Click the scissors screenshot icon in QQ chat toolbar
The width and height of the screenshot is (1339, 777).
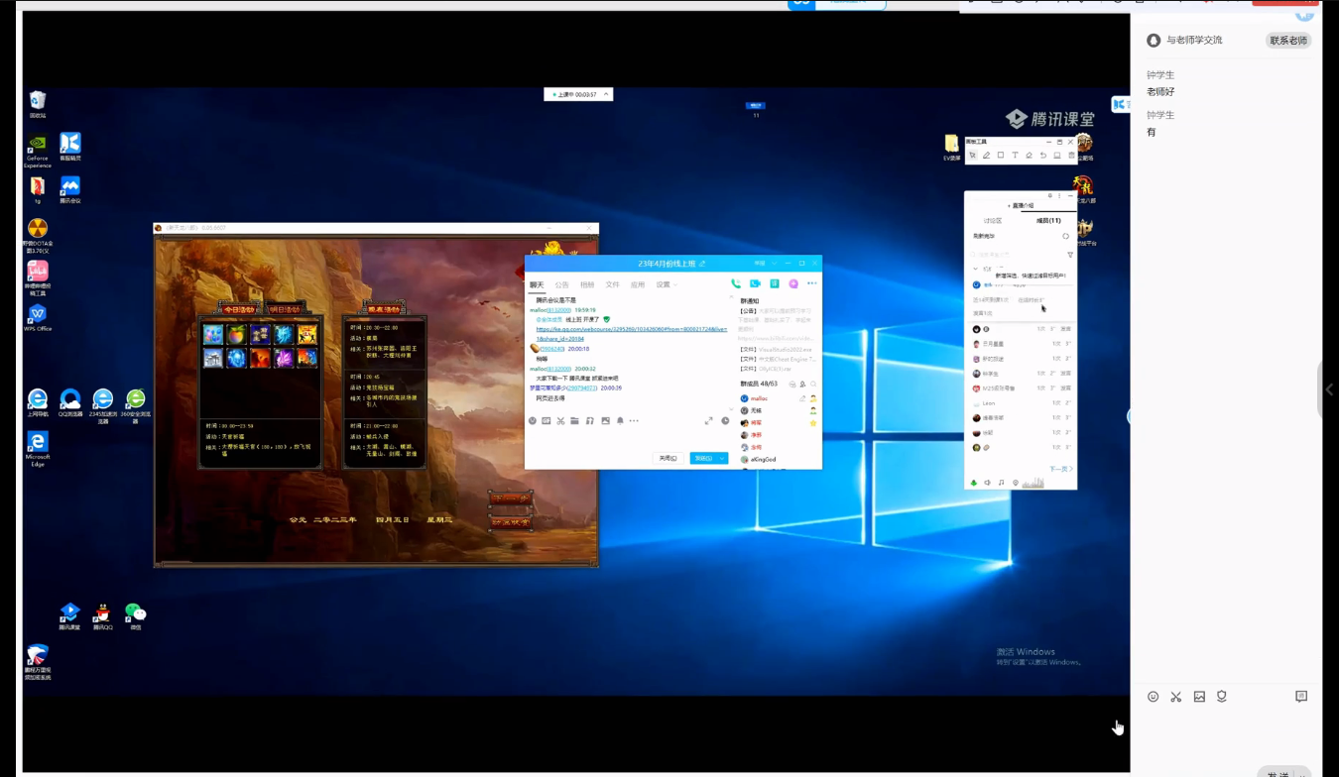tap(560, 420)
